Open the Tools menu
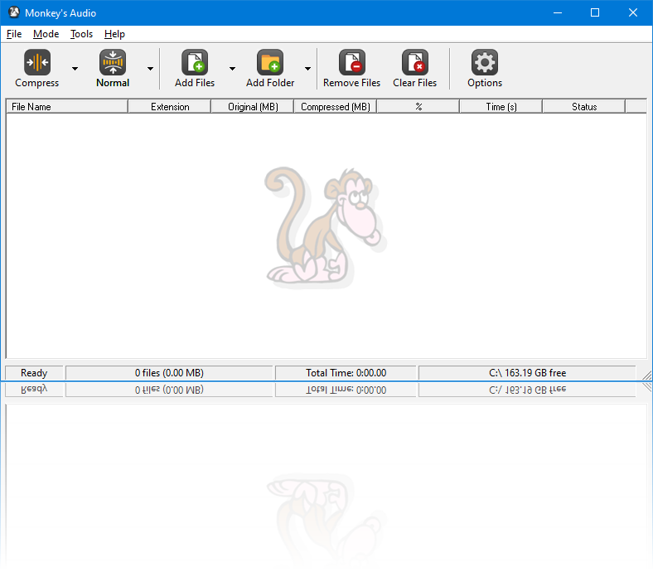Image resolution: width=653 pixels, height=572 pixels. [x=81, y=34]
